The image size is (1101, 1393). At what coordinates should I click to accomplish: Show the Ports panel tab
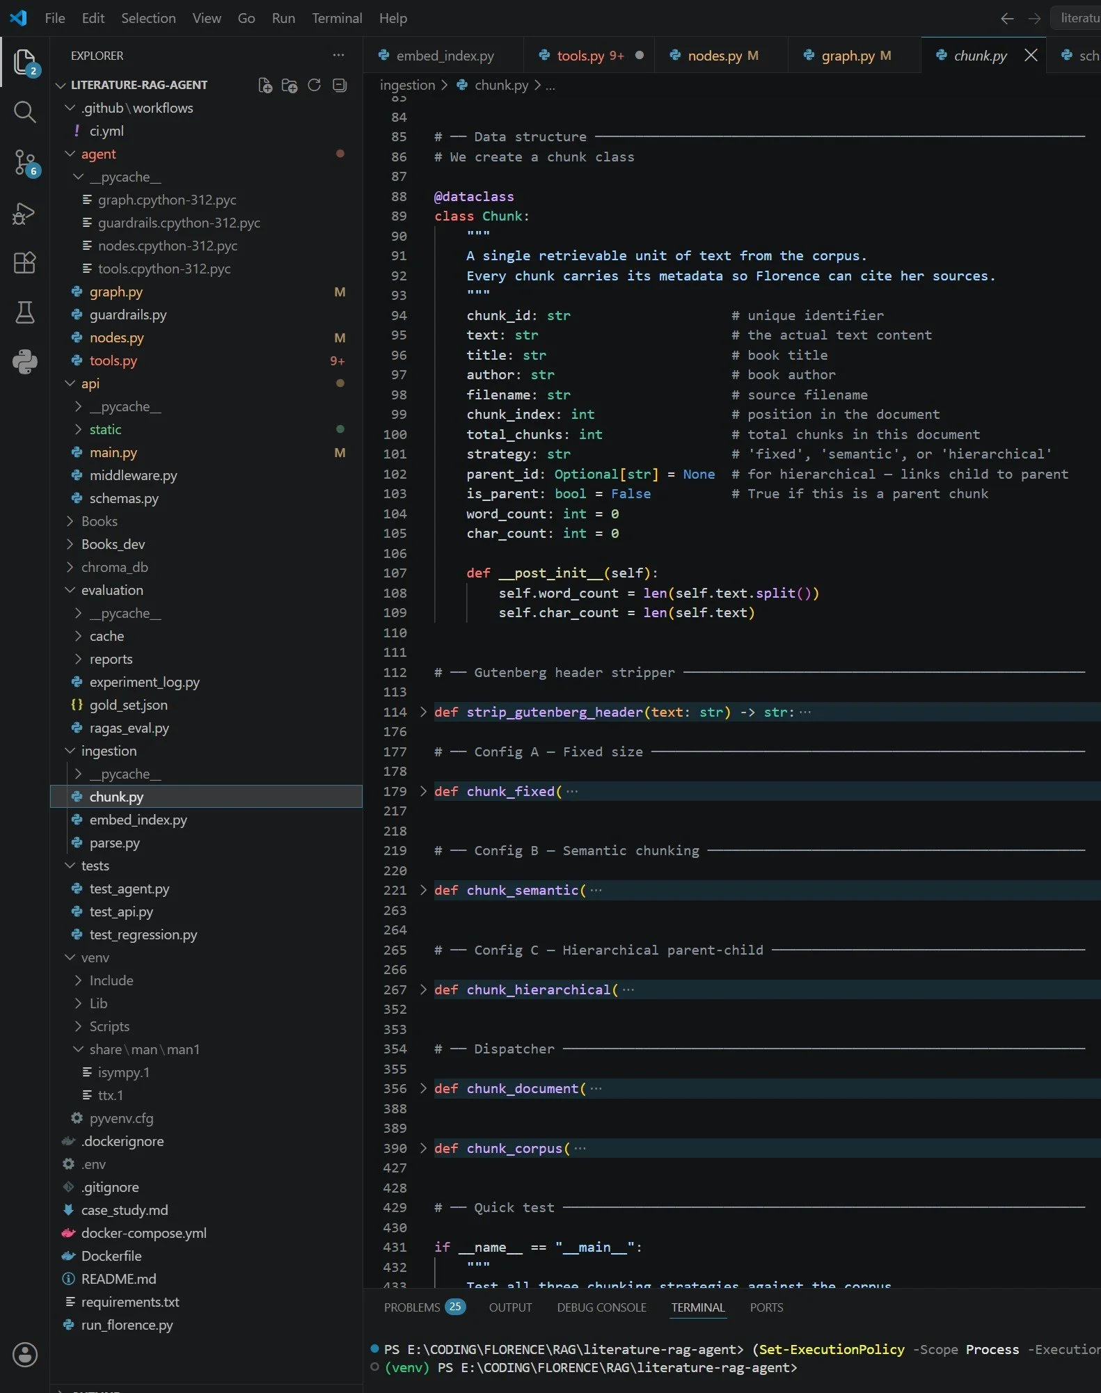(x=766, y=1307)
